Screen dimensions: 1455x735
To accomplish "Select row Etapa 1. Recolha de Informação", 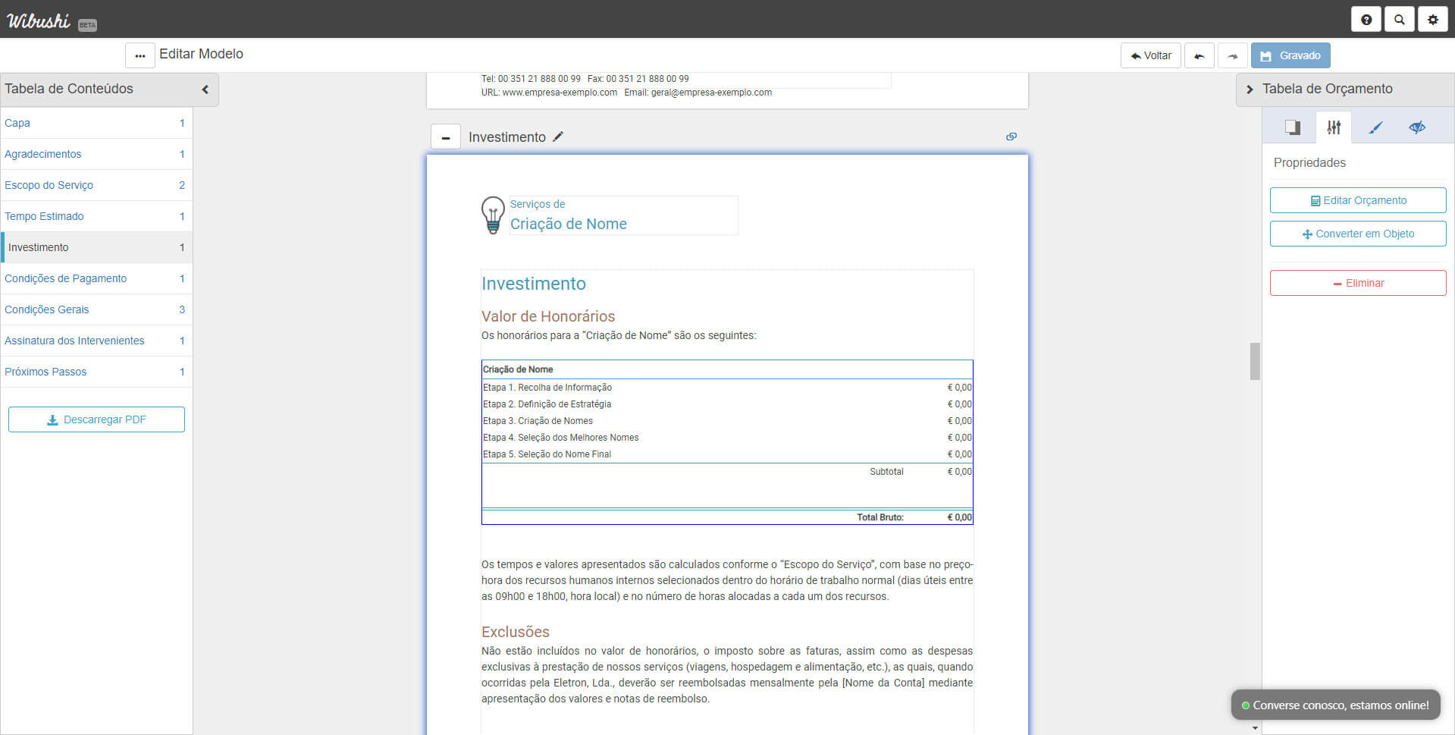I will point(727,388).
